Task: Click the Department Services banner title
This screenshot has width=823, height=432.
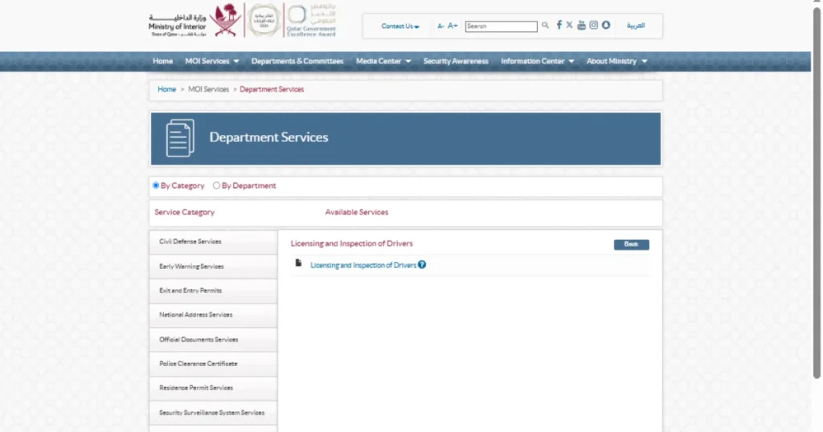Action: click(268, 137)
